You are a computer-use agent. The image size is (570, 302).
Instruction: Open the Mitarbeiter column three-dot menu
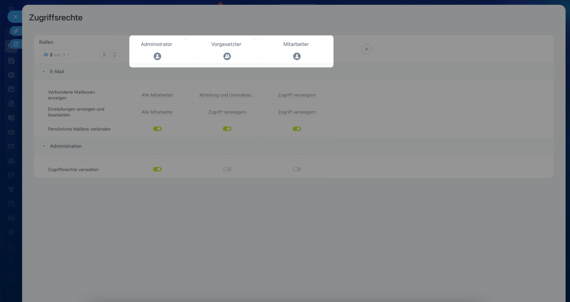point(325,40)
